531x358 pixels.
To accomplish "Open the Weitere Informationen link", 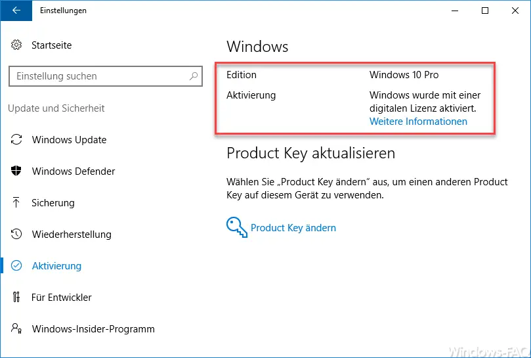I will (418, 122).
